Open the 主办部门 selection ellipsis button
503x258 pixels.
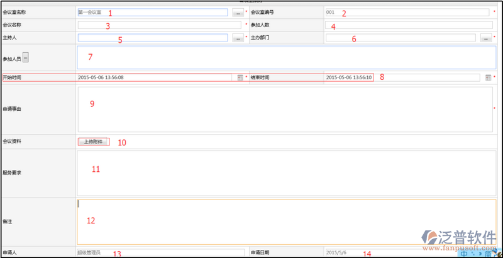click(x=485, y=38)
